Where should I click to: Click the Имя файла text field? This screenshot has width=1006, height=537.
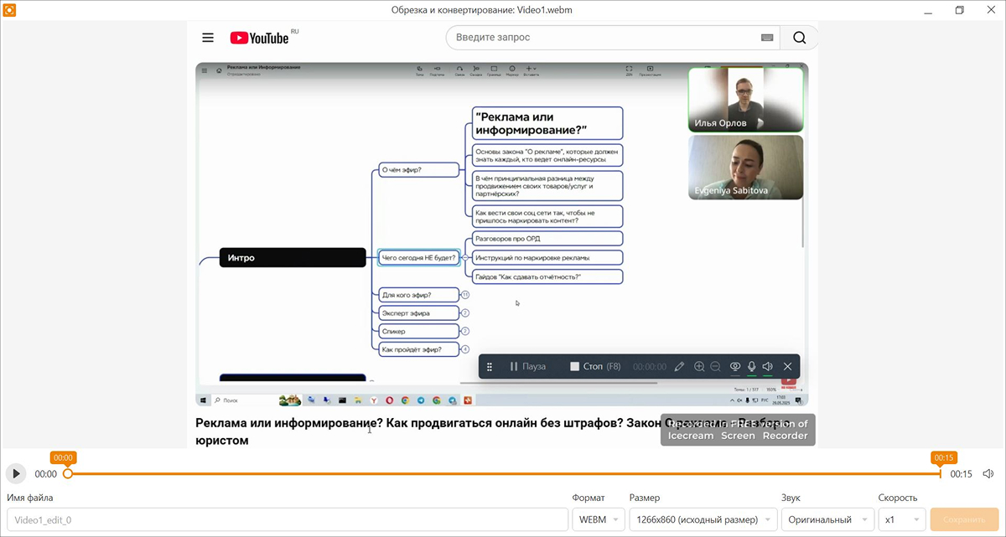click(287, 519)
